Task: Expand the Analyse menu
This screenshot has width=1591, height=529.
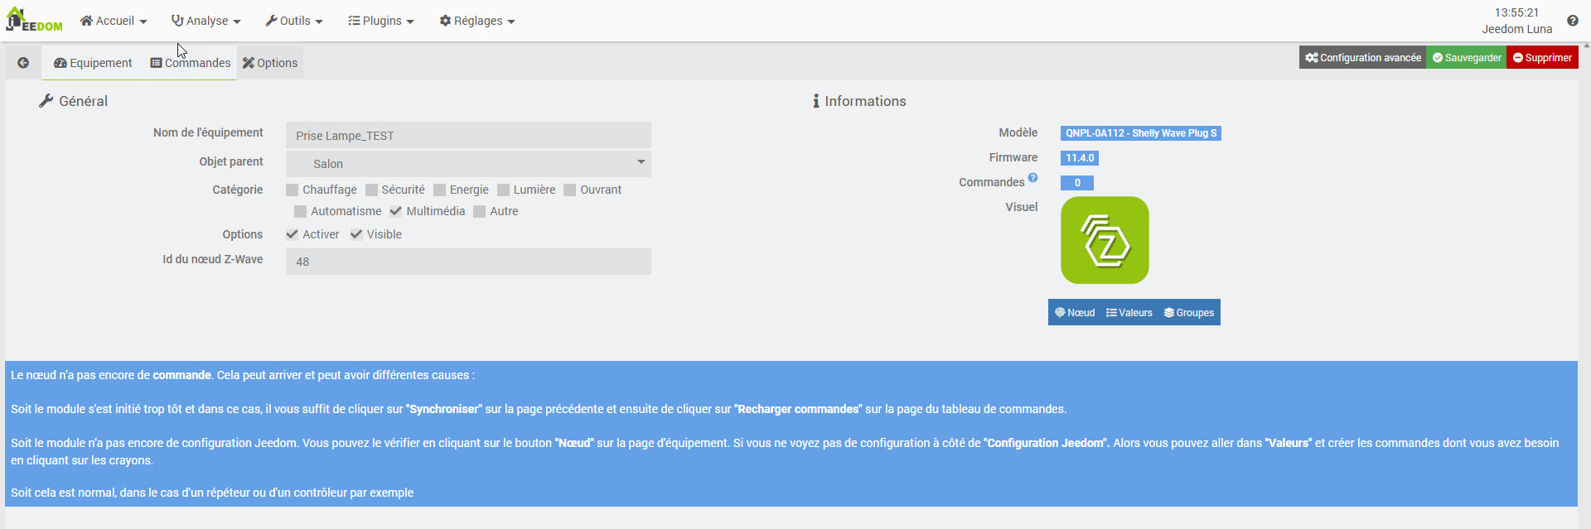Action: 206,21
